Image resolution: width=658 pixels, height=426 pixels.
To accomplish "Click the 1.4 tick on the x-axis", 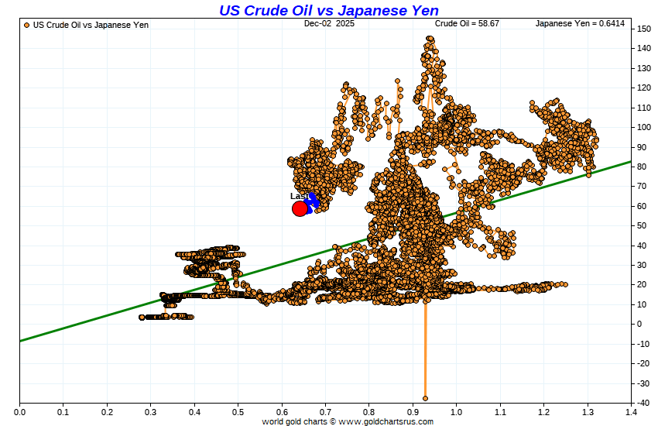I will coord(631,412).
